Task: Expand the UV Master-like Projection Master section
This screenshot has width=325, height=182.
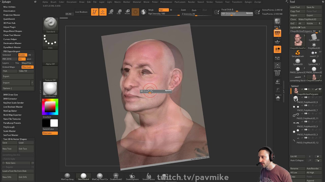Action: click(x=12, y=15)
